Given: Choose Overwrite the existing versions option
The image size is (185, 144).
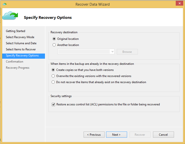Looking at the screenshot, I should [53, 76].
